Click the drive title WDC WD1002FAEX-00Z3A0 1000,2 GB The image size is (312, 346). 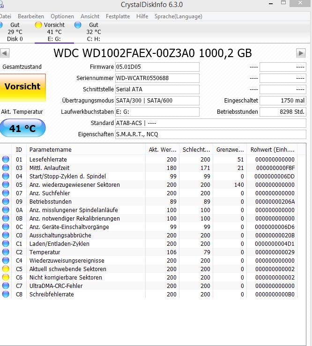153,53
